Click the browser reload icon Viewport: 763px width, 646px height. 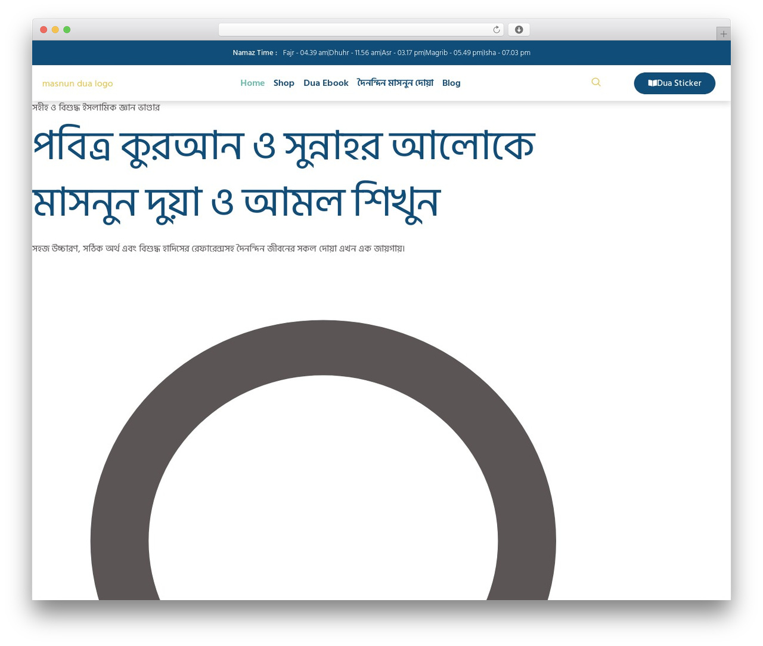click(x=497, y=30)
